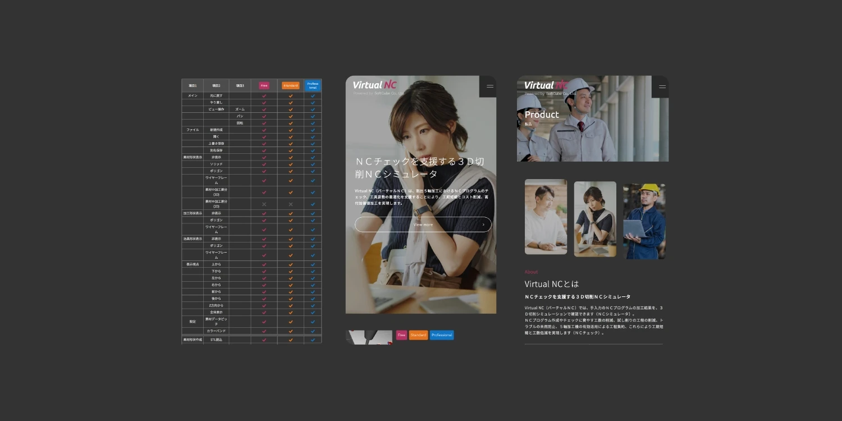This screenshot has height=421, width=842.
Task: Click gray X for Standard 2D difference row
Action: [291, 204]
